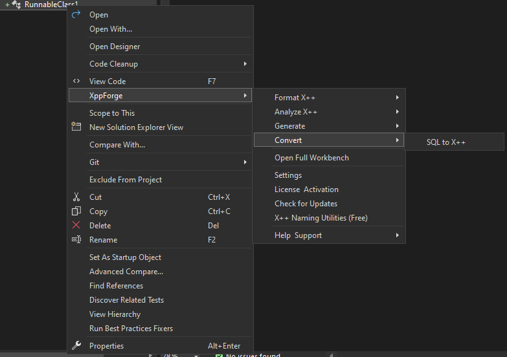
Task: Click the Alt+Enter shortcut label
Action: [x=224, y=346]
